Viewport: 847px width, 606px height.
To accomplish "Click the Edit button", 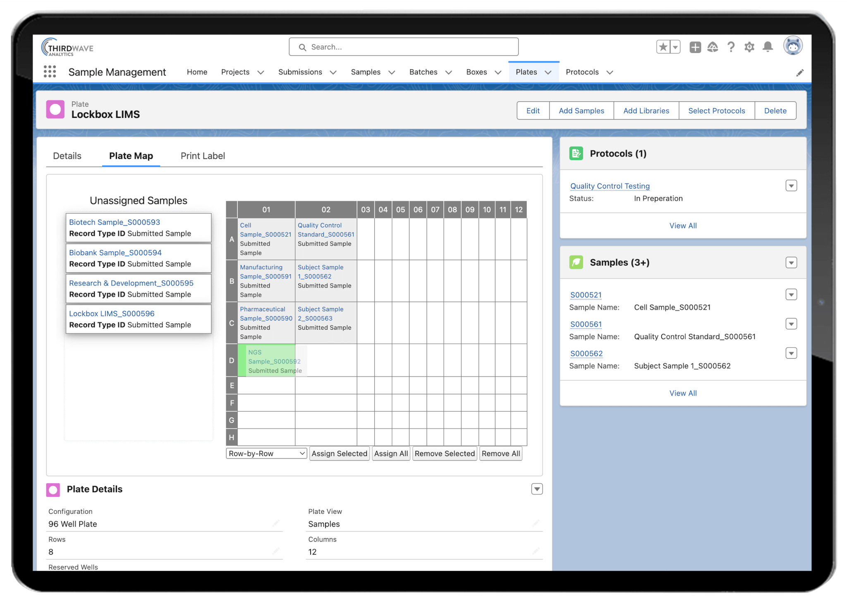I will (x=533, y=110).
